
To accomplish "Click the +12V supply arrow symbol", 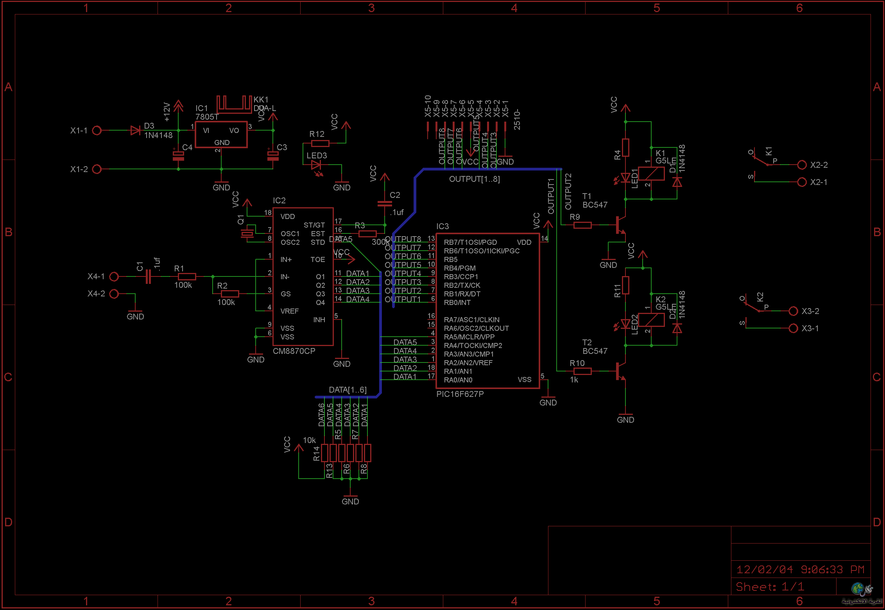I will 178,106.
